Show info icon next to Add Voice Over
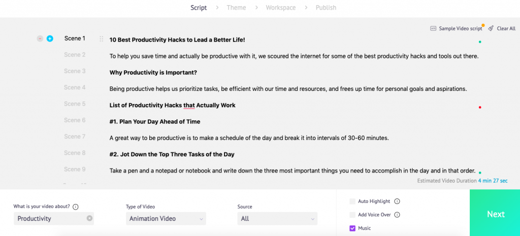This screenshot has width=520, height=236. 397,215
